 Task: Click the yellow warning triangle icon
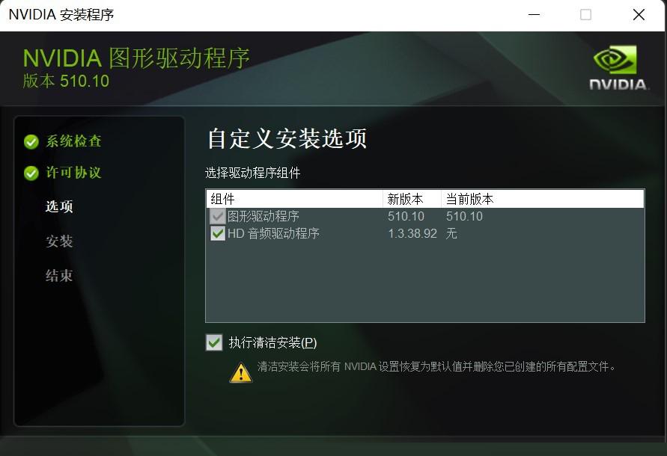(241, 372)
